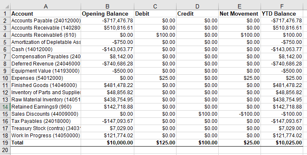Select the Cash (14012000) cell
The image size is (307, 155).
(x=46, y=49)
